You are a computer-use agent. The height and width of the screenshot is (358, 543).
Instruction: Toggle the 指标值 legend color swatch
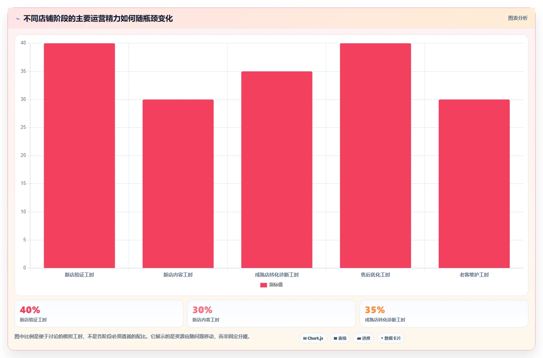[x=263, y=285]
